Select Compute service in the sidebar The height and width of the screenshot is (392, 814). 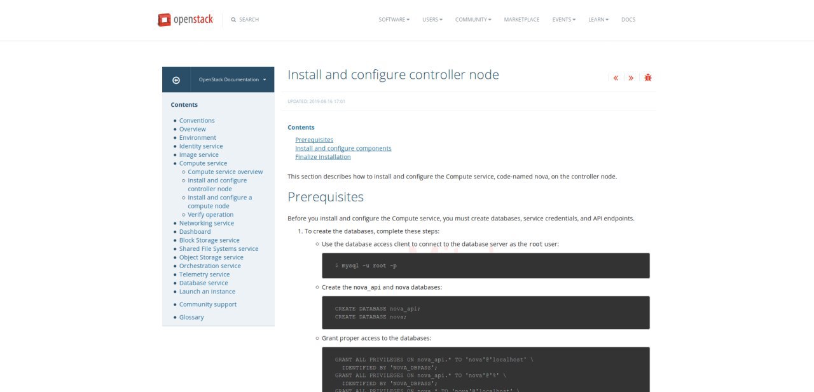[203, 163]
